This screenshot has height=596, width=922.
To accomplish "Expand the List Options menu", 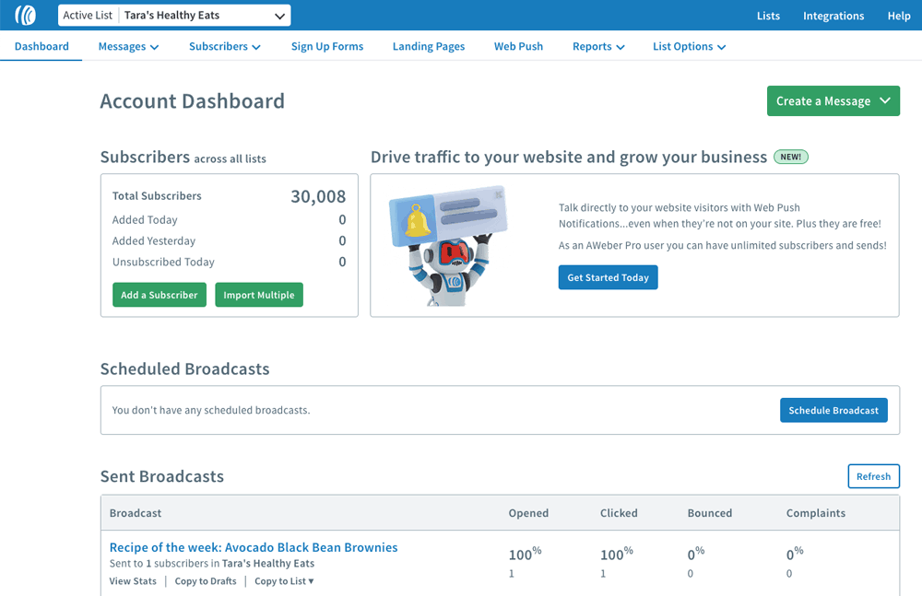I will (x=689, y=46).
